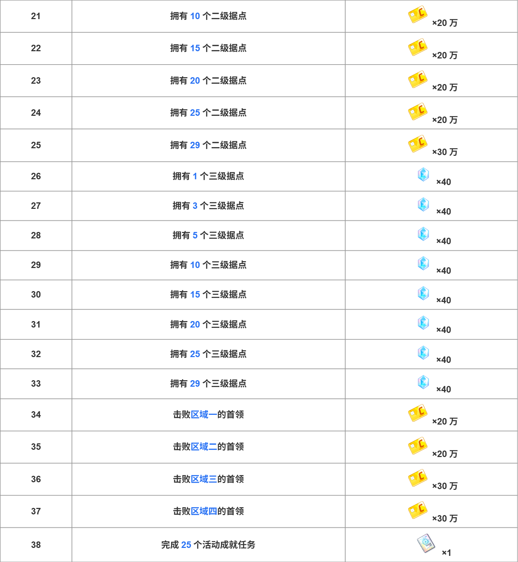The image size is (518, 562).
Task: Click the blue number 25 in row 38
Action: pos(186,545)
